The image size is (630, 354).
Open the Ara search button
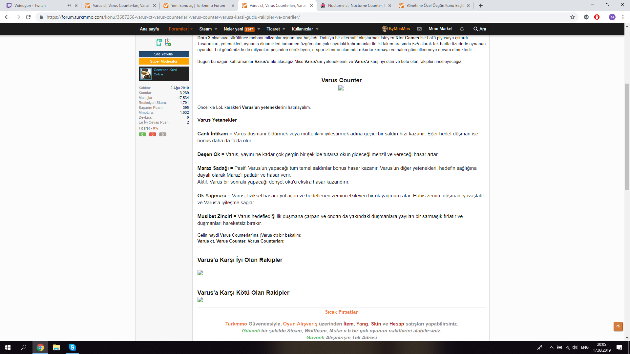pyautogui.click(x=480, y=29)
